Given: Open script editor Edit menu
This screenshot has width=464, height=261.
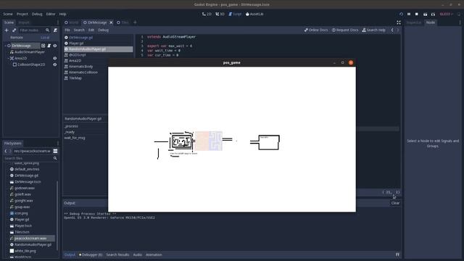Looking at the screenshot, I should [x=91, y=30].
